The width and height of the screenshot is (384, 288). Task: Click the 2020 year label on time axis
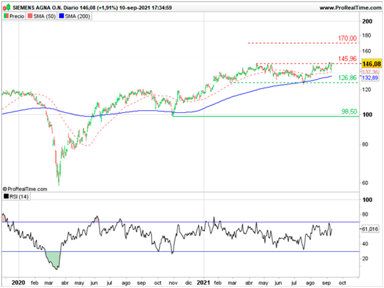pyautogui.click(x=18, y=283)
